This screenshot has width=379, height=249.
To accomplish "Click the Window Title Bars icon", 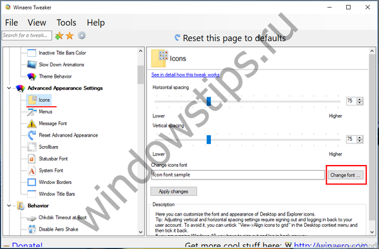I will 32,194.
